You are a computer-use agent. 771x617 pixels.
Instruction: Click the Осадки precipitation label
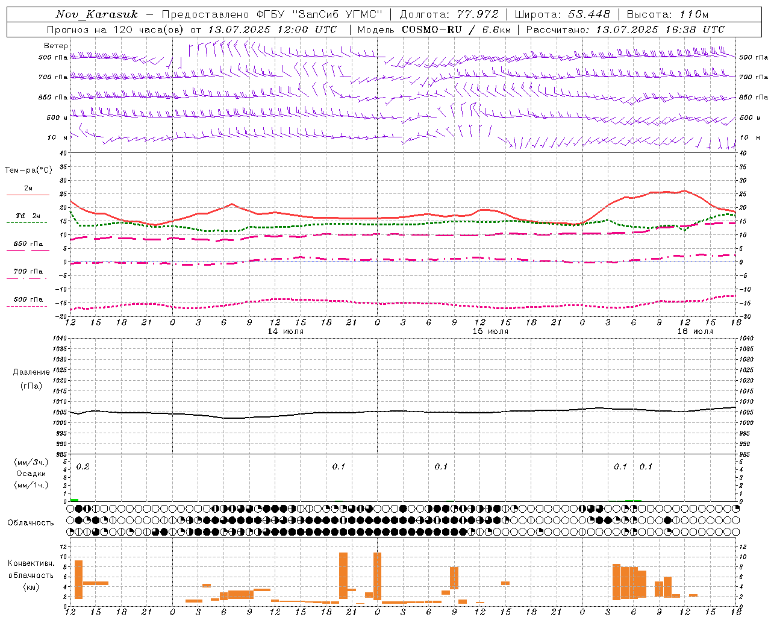(31, 474)
